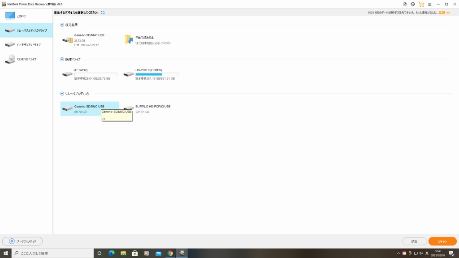
Task: Select the (E: FAT32) logical drive
Action: [x=90, y=74]
